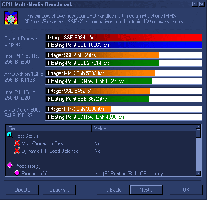Screen dimensions: 207x200
Task: Click the question mark help button in title bar
Action: coord(195,4)
